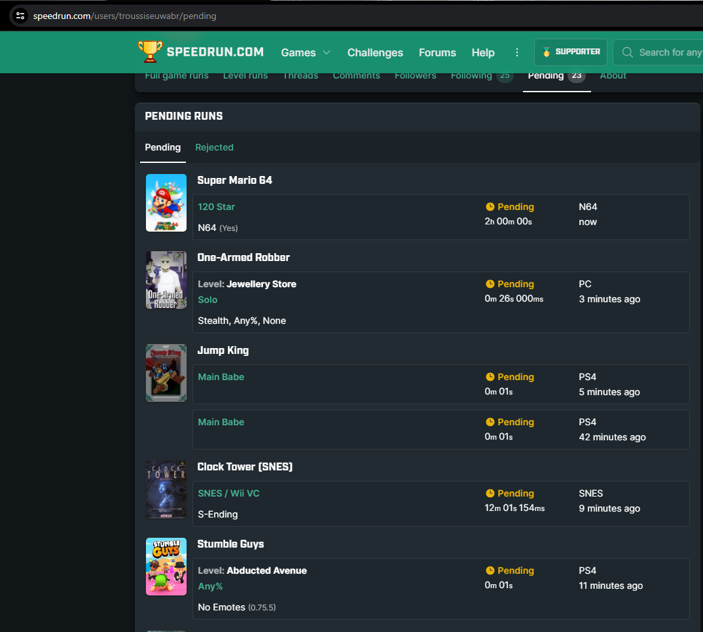Open the About profile tab
The width and height of the screenshot is (703, 632).
point(613,76)
